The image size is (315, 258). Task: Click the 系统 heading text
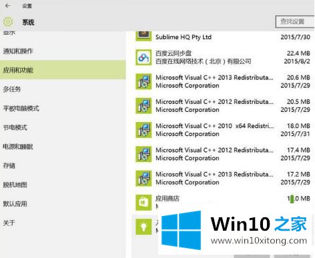click(28, 22)
